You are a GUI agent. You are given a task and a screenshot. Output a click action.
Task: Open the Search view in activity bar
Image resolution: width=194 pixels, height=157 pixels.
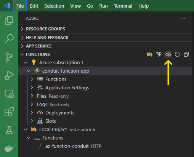coord(9,39)
